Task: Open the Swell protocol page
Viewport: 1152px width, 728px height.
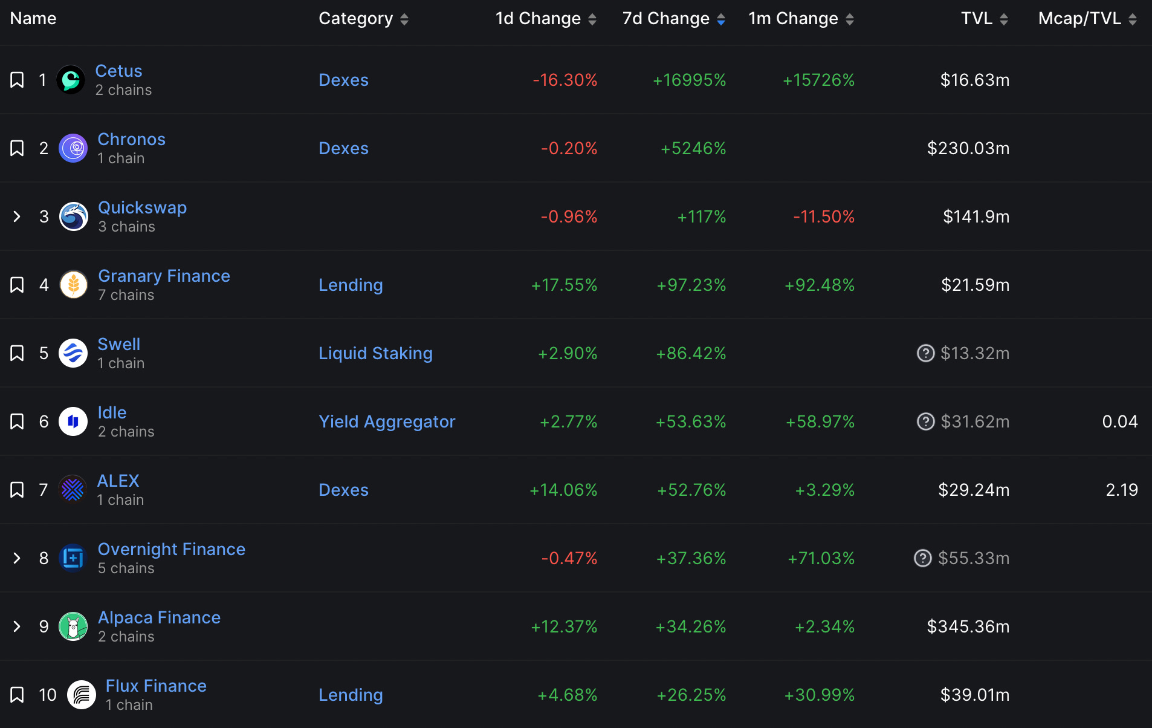Action: tap(119, 344)
